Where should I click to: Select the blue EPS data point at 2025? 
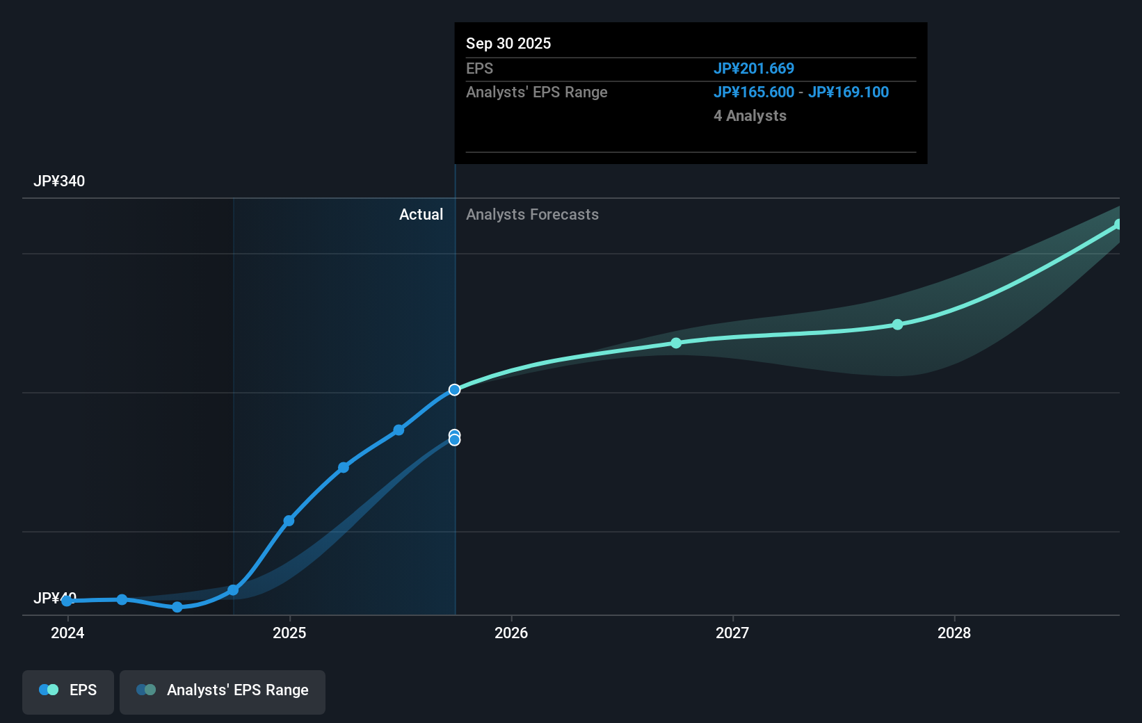pos(289,520)
